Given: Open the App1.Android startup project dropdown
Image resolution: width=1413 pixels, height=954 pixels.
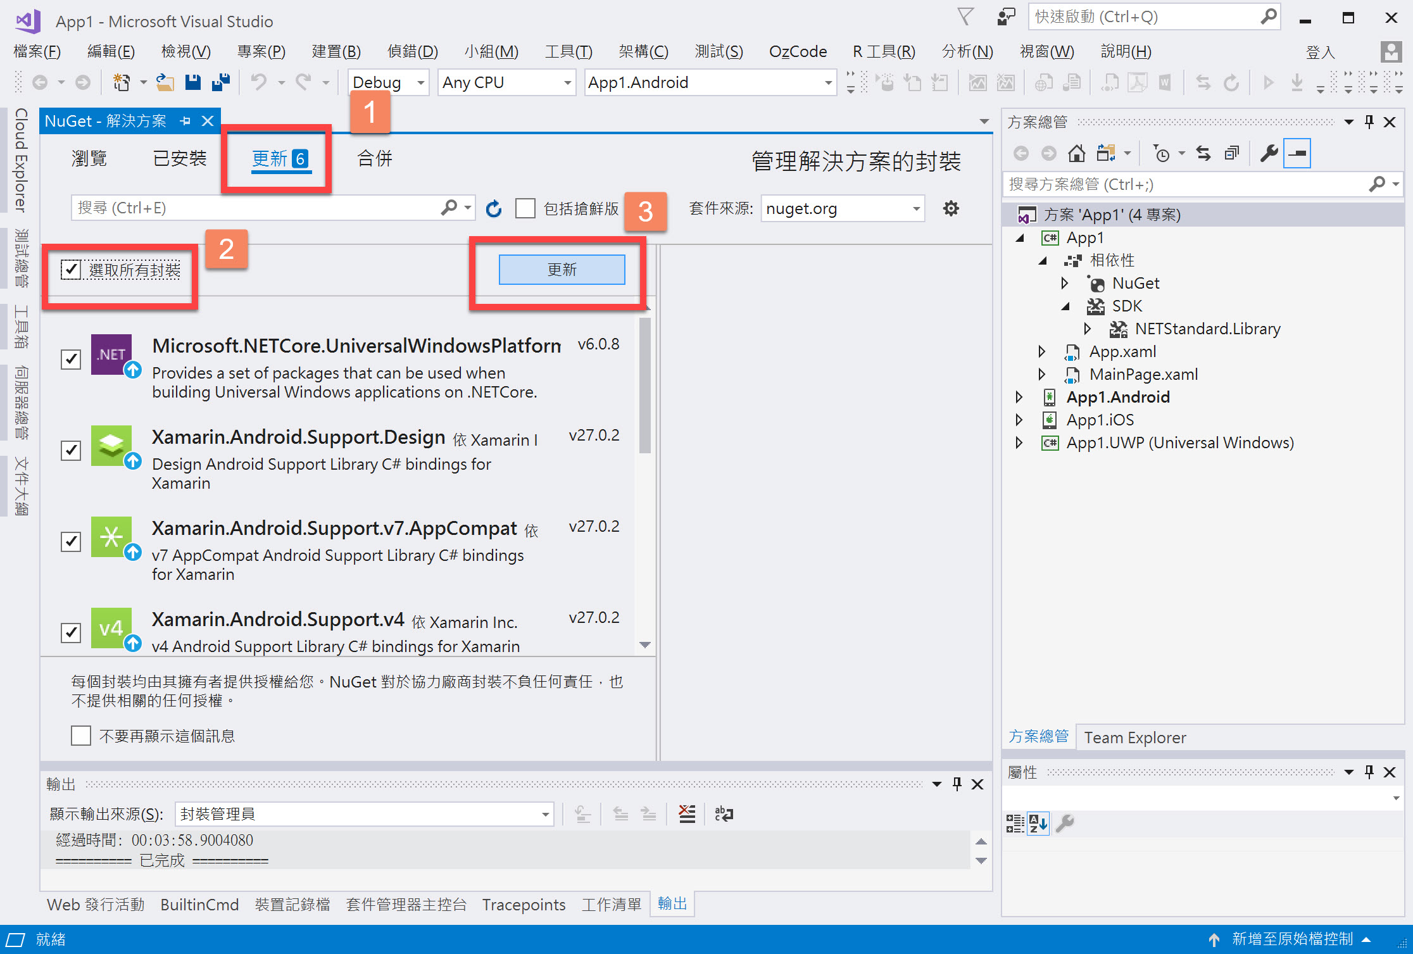Looking at the screenshot, I should [710, 82].
